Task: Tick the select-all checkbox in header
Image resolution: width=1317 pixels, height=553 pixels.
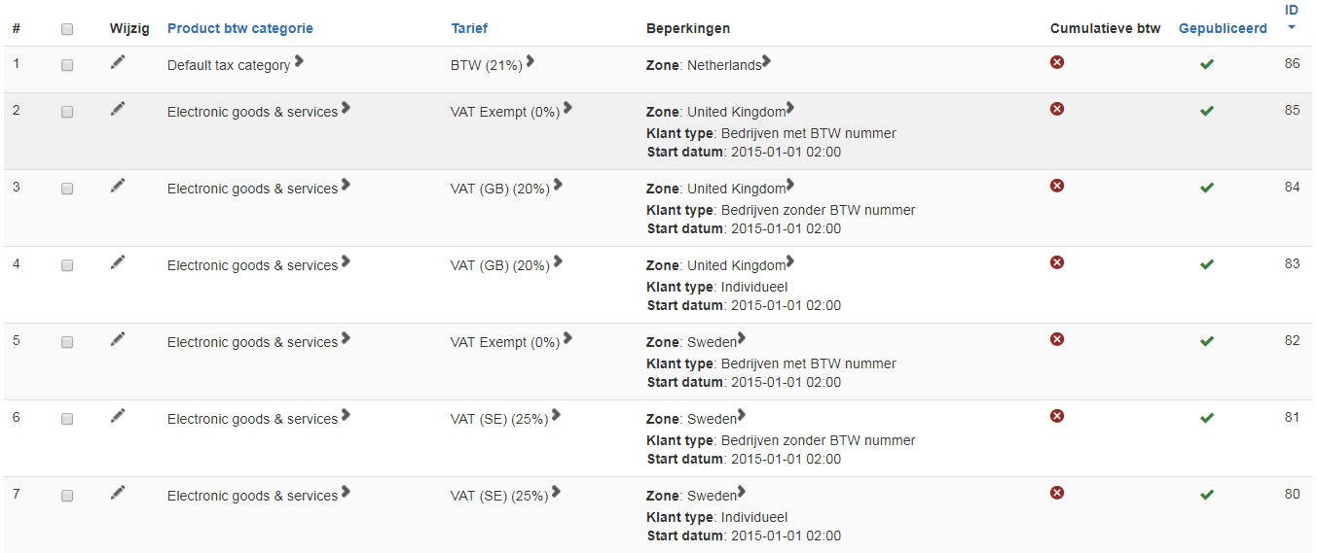Action: [x=67, y=29]
